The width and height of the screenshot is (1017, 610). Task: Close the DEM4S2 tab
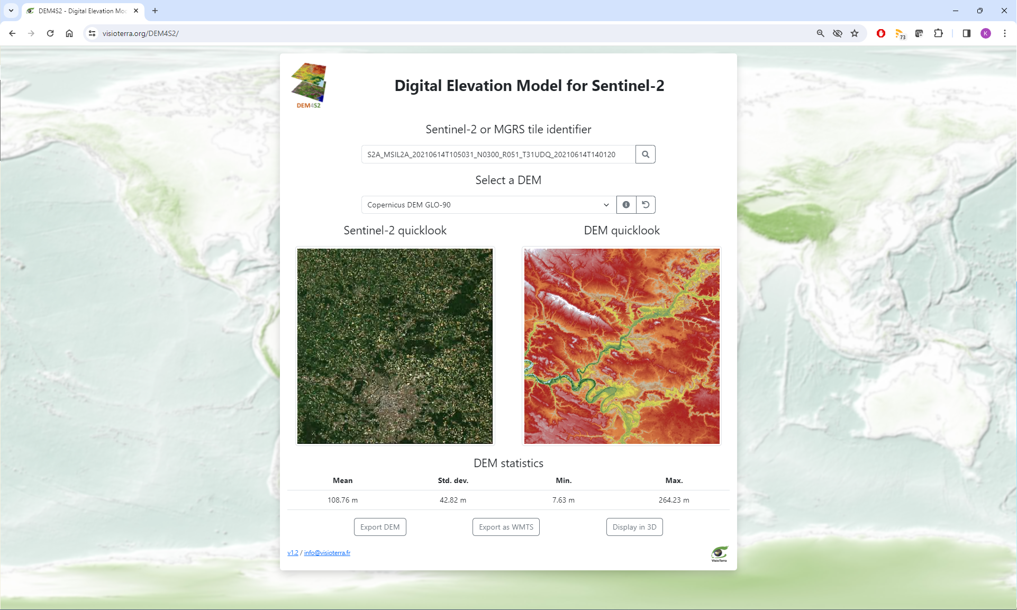tap(136, 11)
